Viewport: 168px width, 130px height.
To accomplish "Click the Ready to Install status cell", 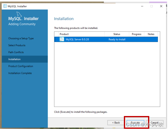I will pyautogui.click(x=117, y=39).
